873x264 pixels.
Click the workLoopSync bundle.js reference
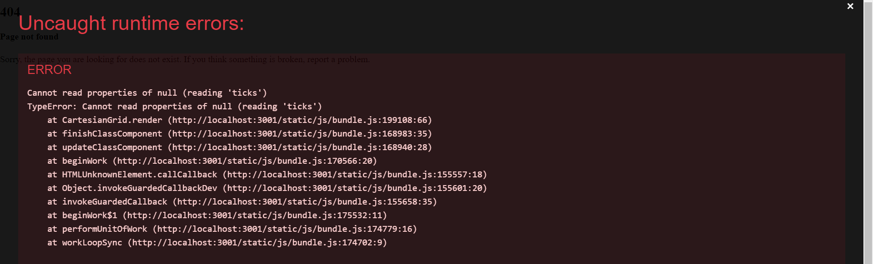click(x=217, y=242)
